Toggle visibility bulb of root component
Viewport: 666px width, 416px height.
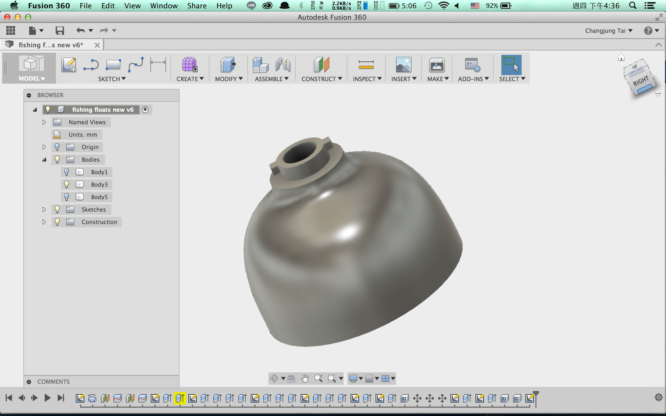48,109
